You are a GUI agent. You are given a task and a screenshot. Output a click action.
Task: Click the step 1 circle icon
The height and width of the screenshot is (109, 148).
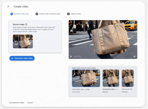pyautogui.click(x=12, y=14)
